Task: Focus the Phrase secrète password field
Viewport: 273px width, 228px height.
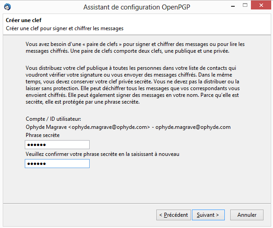Action: tap(57, 145)
